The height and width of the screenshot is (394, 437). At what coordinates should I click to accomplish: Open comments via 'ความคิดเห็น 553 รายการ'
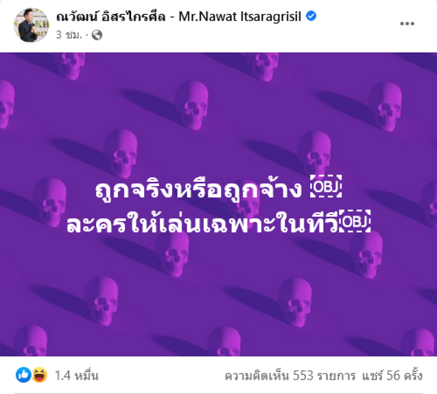click(290, 375)
